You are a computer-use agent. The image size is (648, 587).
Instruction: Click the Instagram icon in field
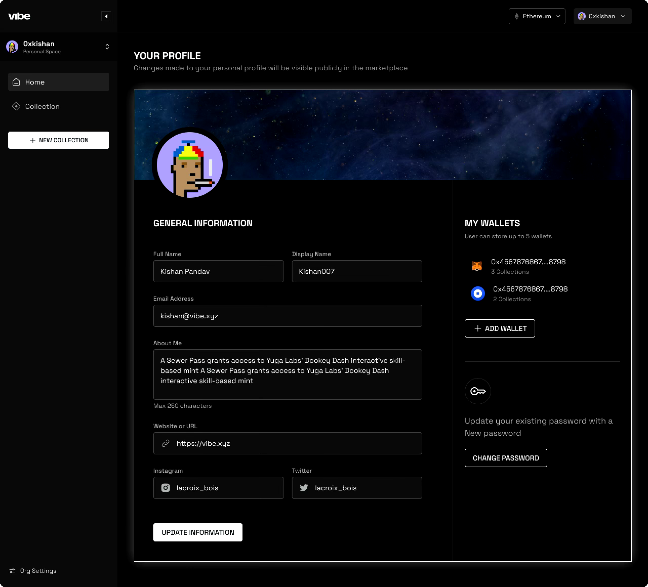pyautogui.click(x=166, y=488)
